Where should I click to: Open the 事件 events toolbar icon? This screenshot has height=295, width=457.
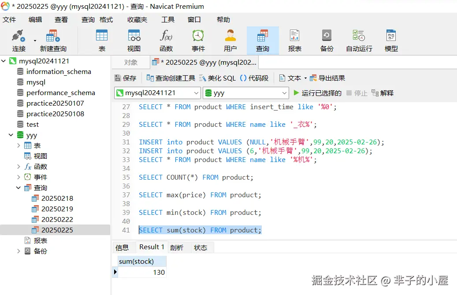[x=198, y=41]
